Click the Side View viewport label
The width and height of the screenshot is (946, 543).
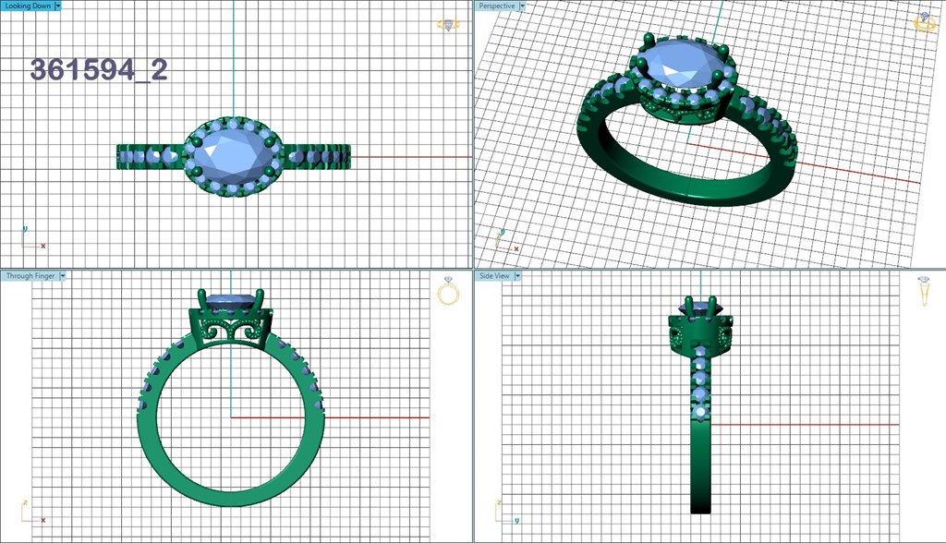494,276
